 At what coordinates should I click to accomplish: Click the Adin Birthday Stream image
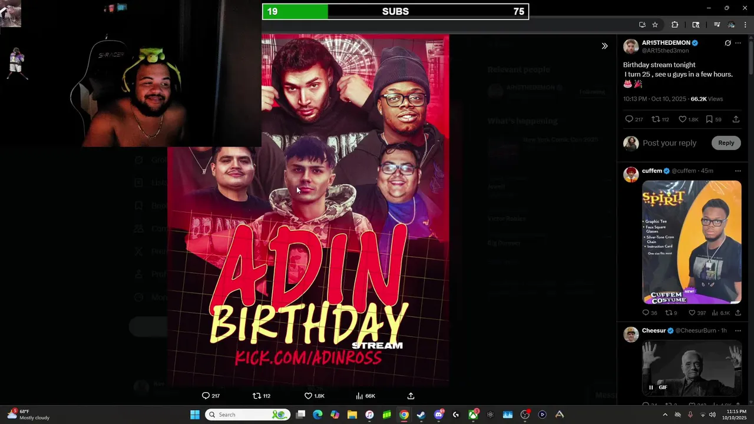tap(308, 210)
